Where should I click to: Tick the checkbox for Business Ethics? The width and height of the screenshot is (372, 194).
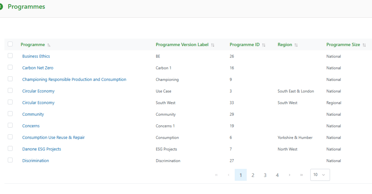[x=10, y=56]
